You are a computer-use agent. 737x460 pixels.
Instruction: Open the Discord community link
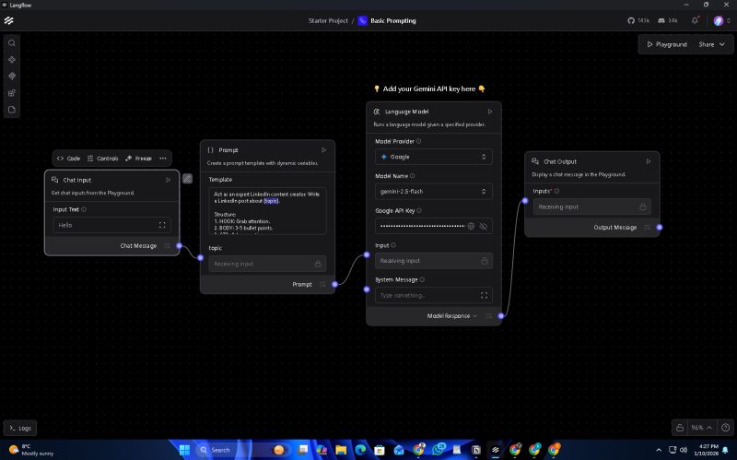tap(667, 20)
